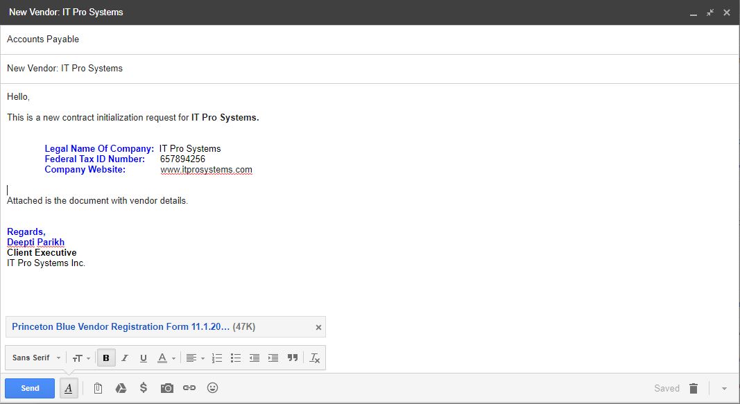Click on Client Executive text
Viewport: 740px width, 404px height.
pos(42,253)
